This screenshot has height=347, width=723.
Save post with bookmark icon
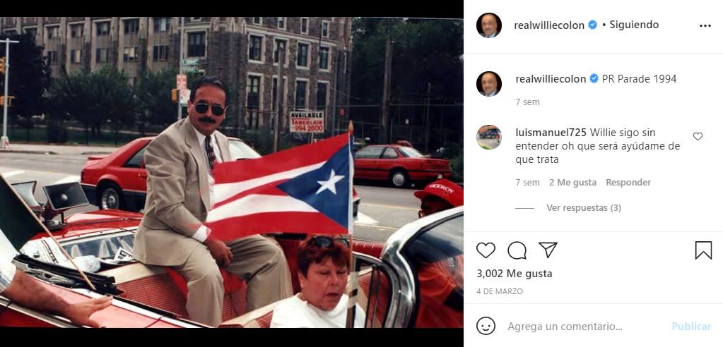click(x=703, y=250)
